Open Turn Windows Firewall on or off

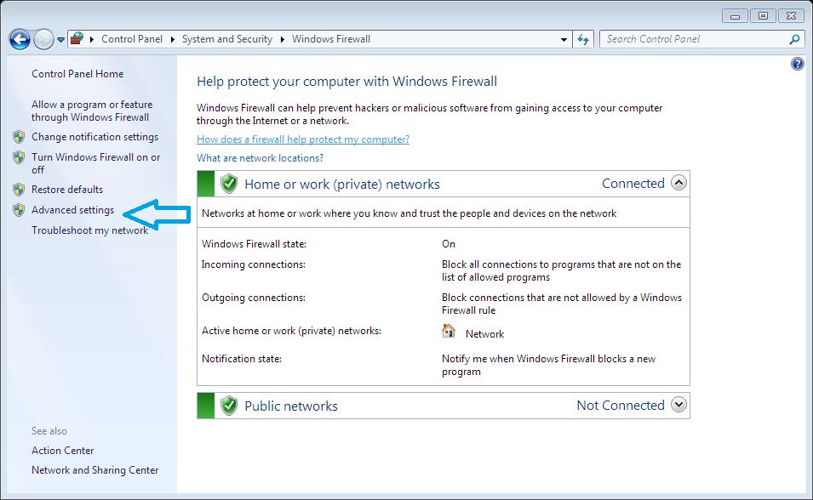pos(95,163)
